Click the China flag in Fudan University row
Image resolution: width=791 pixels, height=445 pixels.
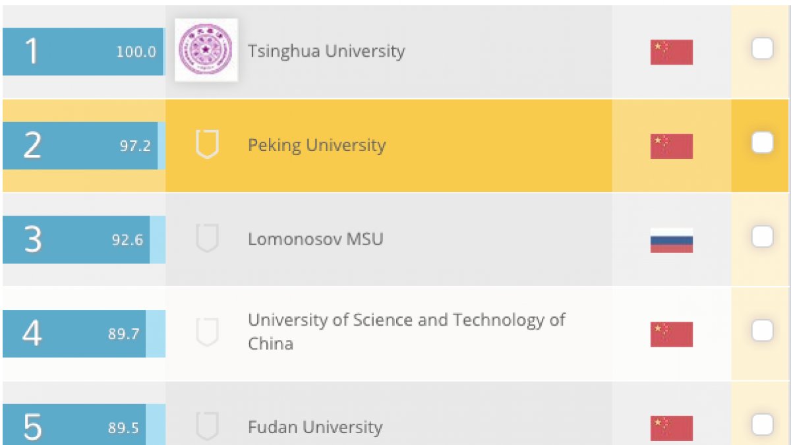(x=671, y=428)
